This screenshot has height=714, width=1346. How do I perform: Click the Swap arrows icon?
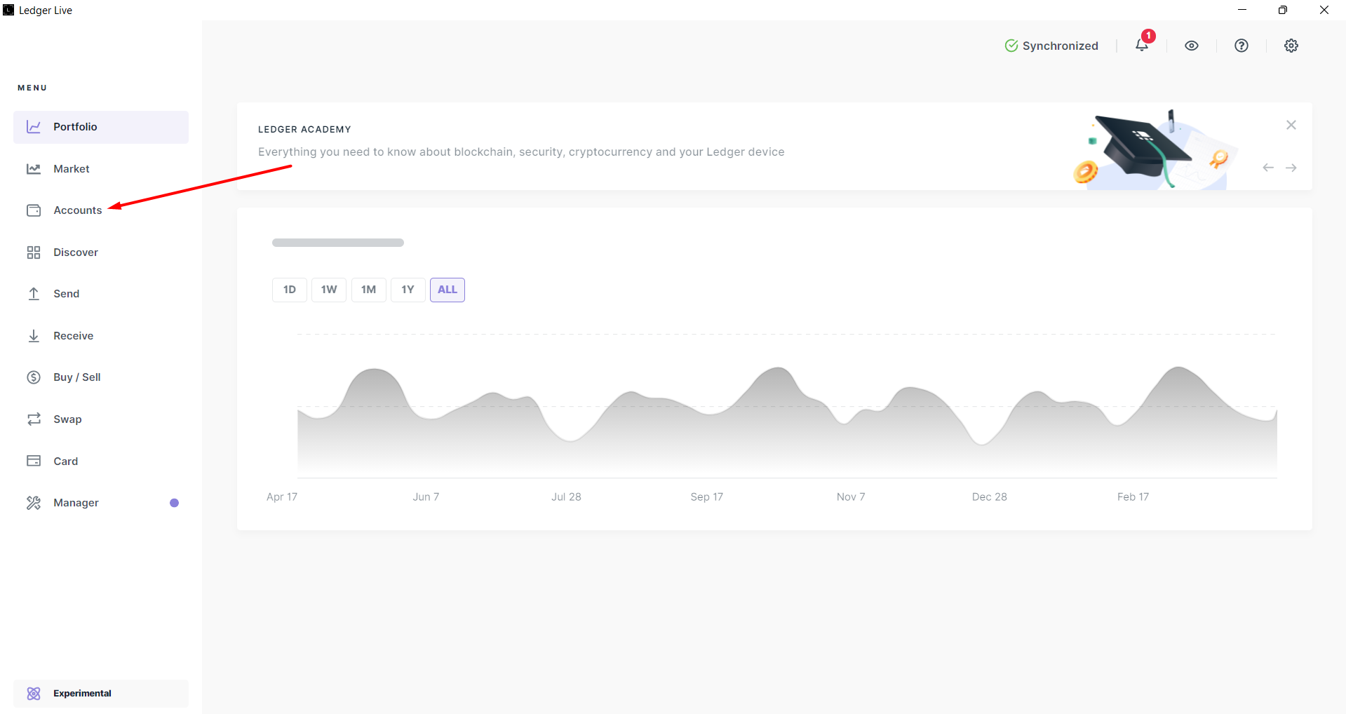34,419
